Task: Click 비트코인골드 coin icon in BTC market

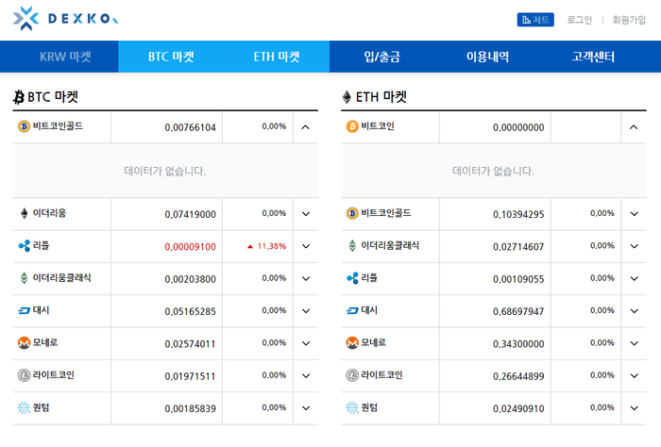Action: (x=24, y=126)
